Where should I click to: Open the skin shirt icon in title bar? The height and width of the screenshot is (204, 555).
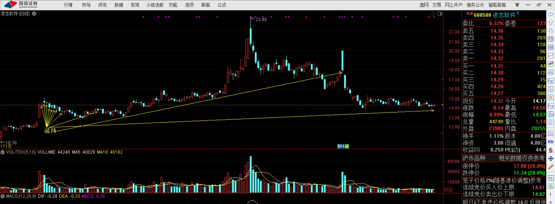pyautogui.click(x=517, y=5)
